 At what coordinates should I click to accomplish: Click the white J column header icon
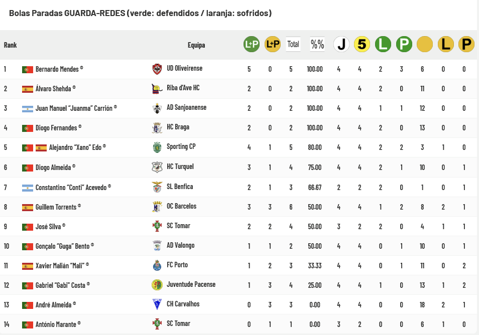point(341,45)
